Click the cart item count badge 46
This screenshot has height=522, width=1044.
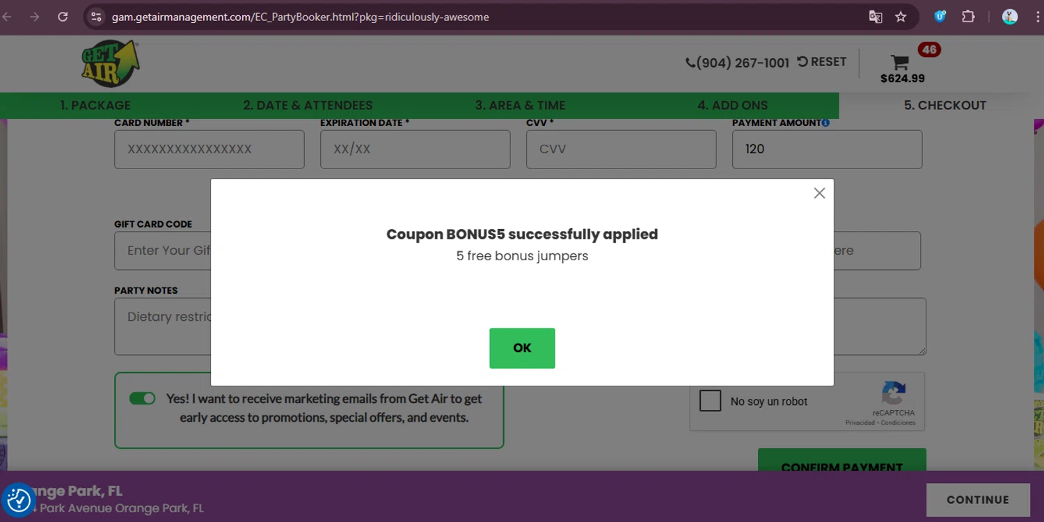[x=929, y=49]
